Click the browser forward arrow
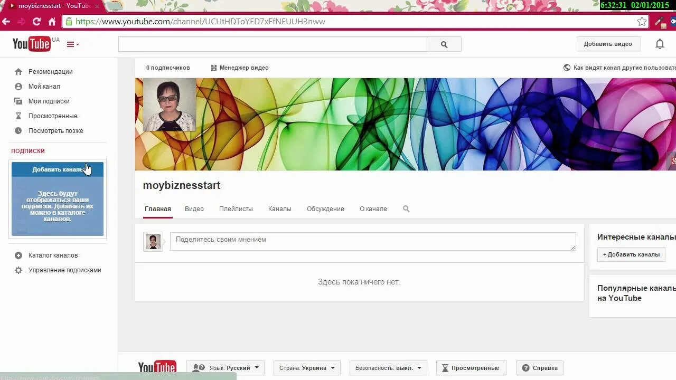 (21, 22)
